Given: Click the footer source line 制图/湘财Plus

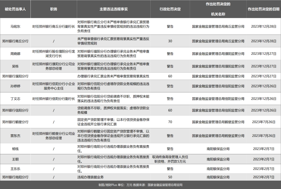Looking at the screenshot, I should [140, 185].
